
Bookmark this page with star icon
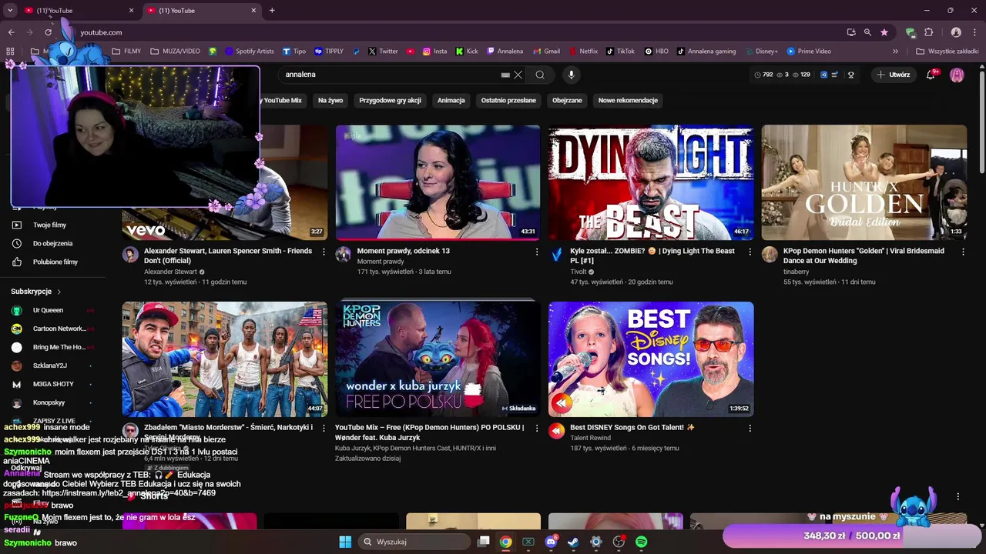[884, 32]
